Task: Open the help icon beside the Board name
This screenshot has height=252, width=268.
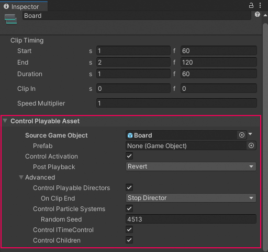Action: (x=258, y=14)
